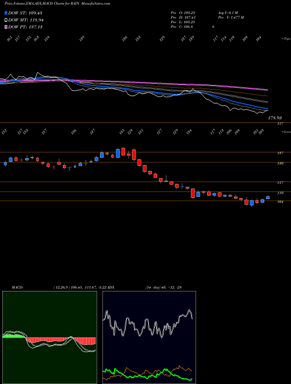Click the last blue candlestick on the chart

click(268, 197)
